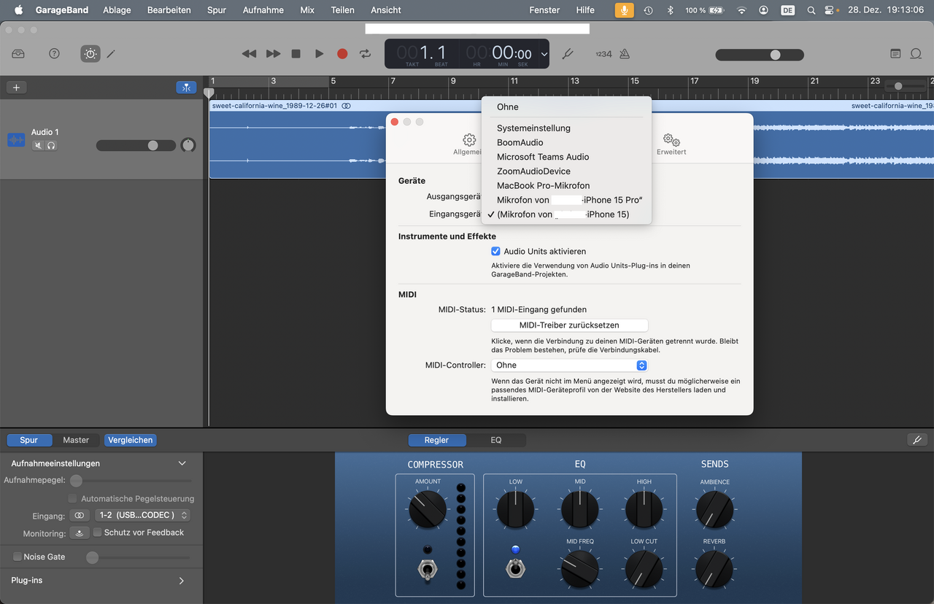Open Quick Help question mark icon
Image resolution: width=934 pixels, height=604 pixels.
coord(54,54)
